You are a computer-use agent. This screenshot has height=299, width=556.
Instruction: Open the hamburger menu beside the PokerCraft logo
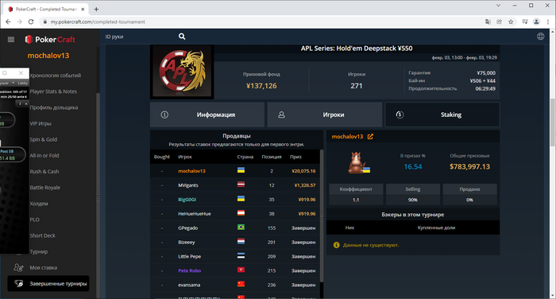[11, 40]
